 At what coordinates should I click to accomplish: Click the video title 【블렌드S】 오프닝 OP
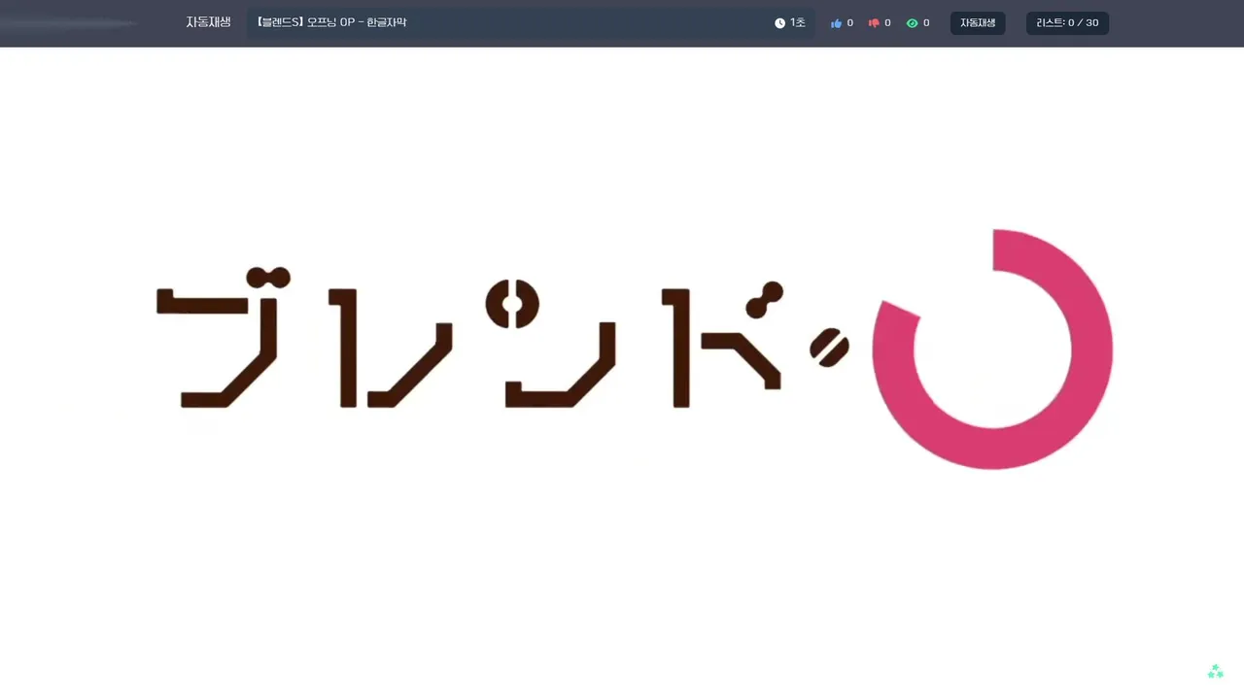331,22
